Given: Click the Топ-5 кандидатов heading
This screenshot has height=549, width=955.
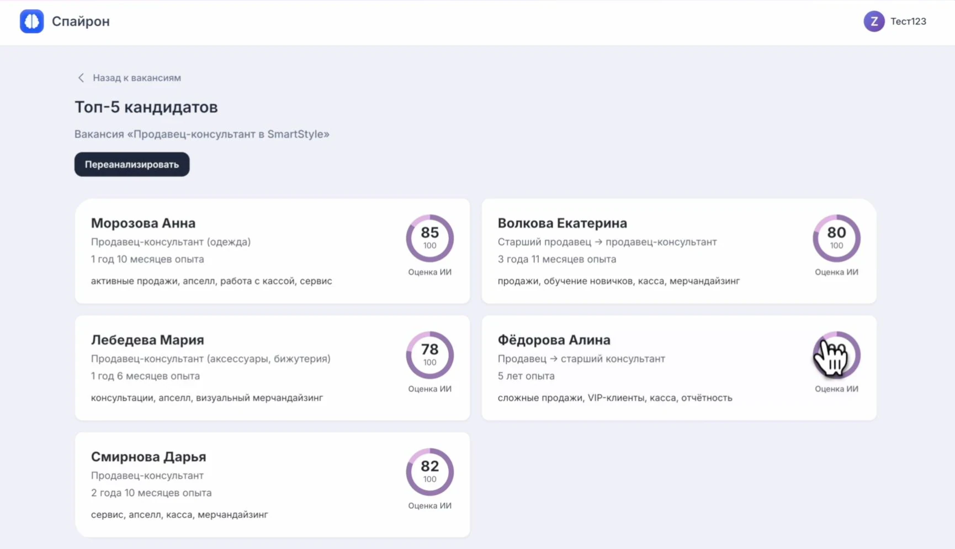Looking at the screenshot, I should tap(146, 107).
